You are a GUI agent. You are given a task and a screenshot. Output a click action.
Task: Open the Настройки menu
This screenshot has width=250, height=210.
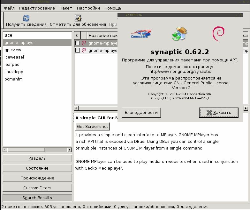click(88, 8)
